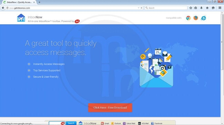Click the envelope illustration graphic

[x=156, y=68]
